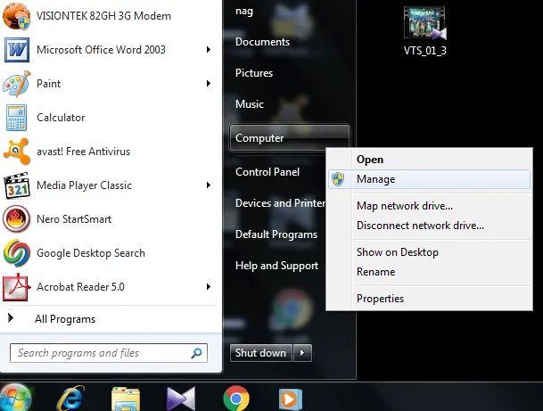Click the Nero StartSmart label text
The height and width of the screenshot is (411, 543).
tap(74, 219)
